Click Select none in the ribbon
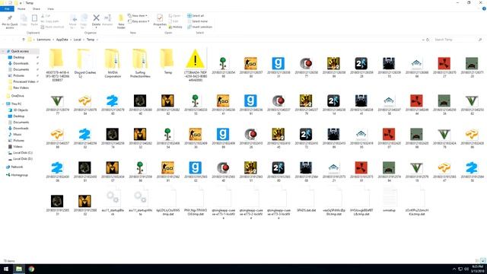This screenshot has width=487, height=274. pos(197,21)
